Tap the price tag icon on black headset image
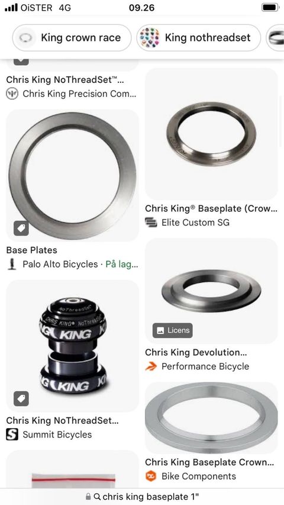Screen dimensions: 284x505 [21, 398]
